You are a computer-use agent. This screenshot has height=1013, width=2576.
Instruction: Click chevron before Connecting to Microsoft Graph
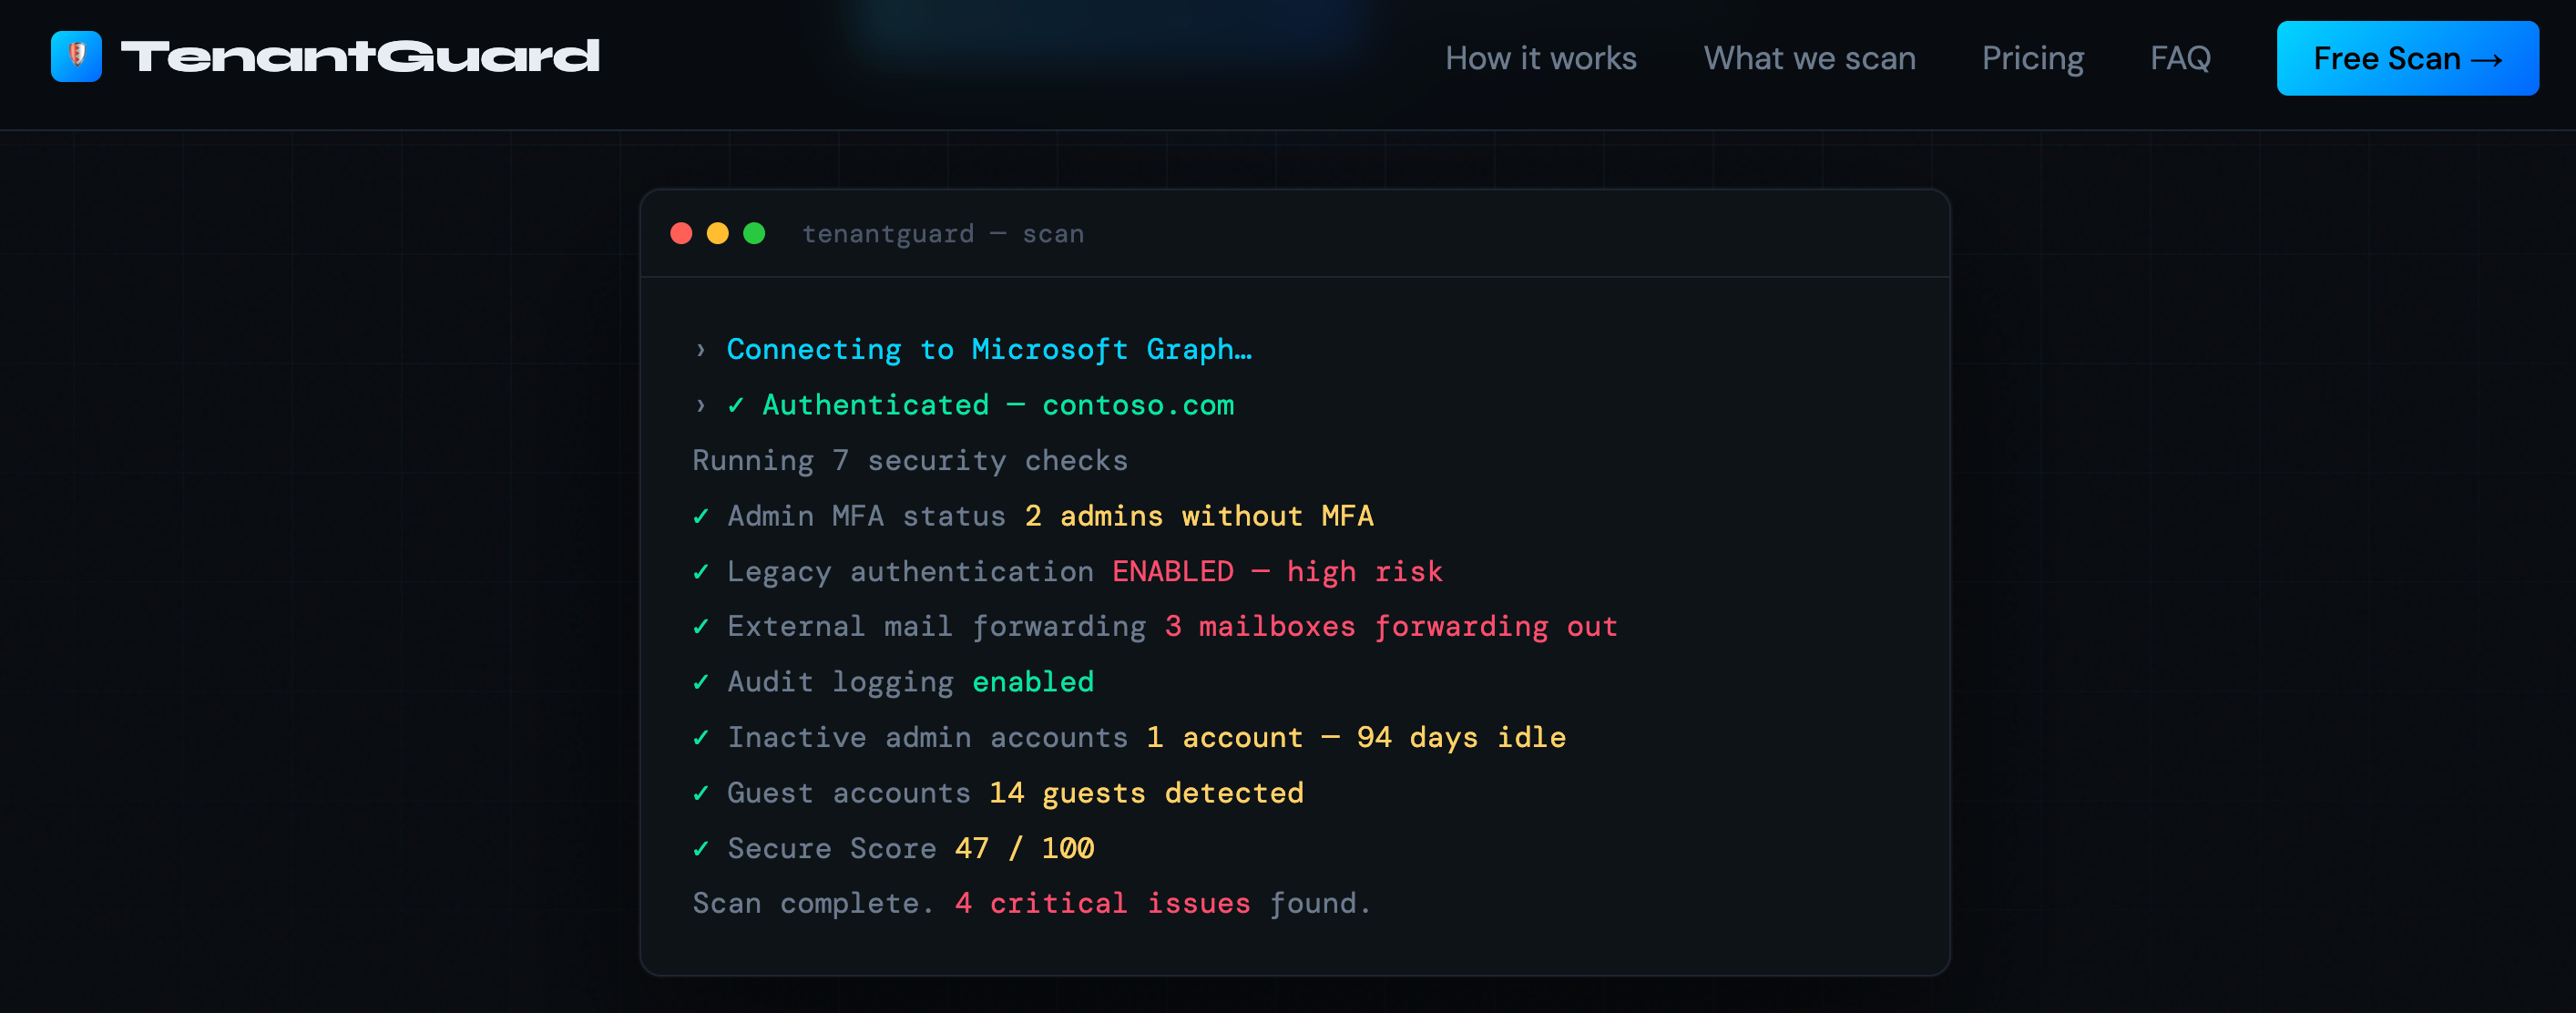tap(700, 350)
